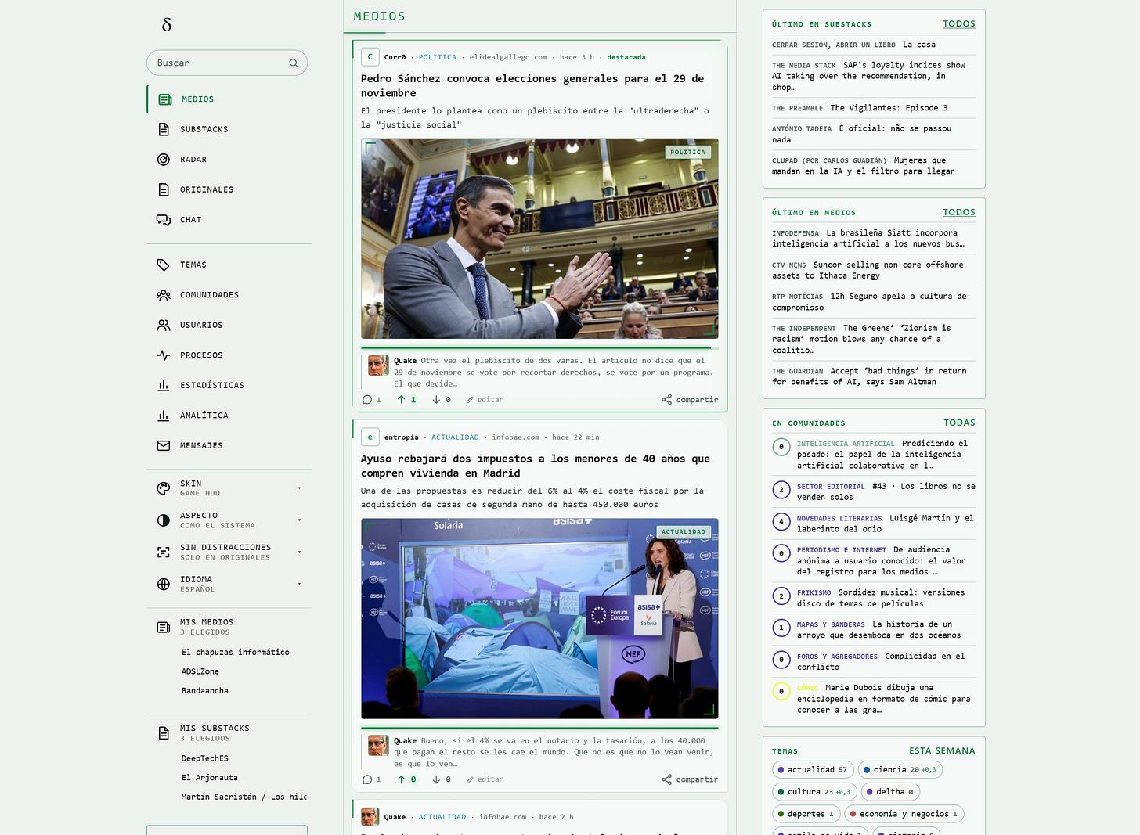Open the Estadísticas bar chart icon
This screenshot has height=835, width=1140.
point(164,386)
